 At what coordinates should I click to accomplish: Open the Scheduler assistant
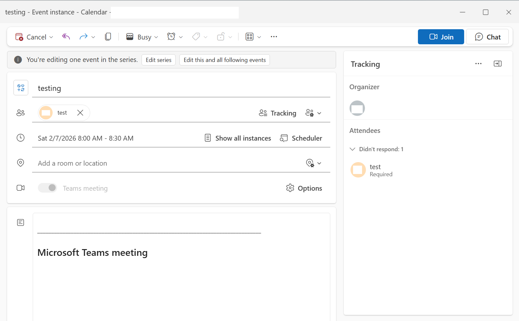(x=301, y=138)
